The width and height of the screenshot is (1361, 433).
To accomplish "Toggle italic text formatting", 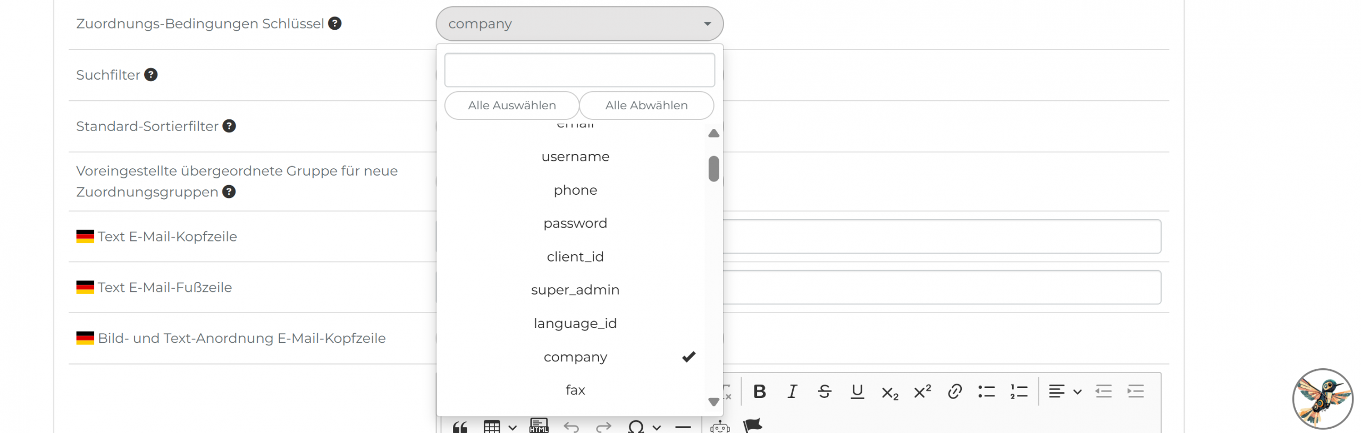I will point(792,392).
